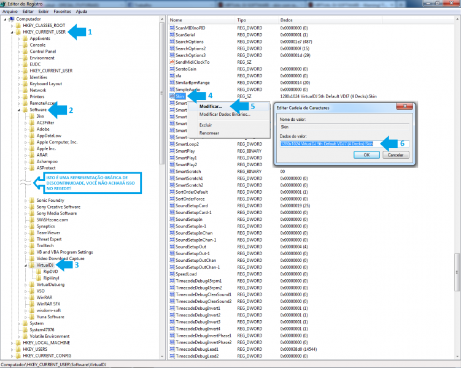Click the folder icon for Volatile Environment
Image resolution: width=461 pixels, height=368 pixels.
point(25,336)
